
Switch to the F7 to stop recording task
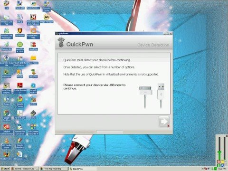[54, 169]
